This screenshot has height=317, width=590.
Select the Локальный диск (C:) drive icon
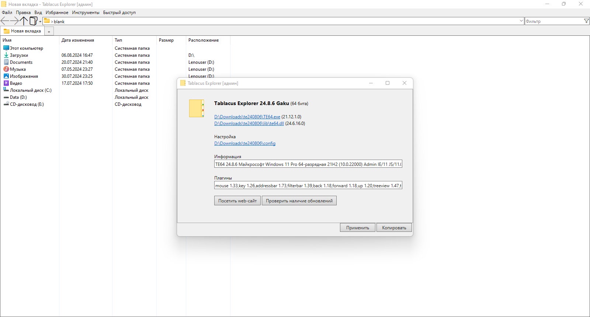6,90
